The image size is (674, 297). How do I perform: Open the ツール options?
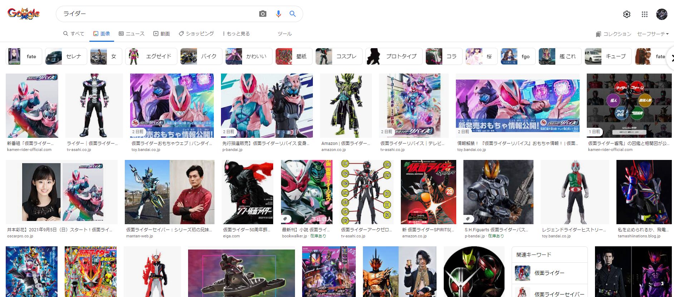pyautogui.click(x=285, y=34)
